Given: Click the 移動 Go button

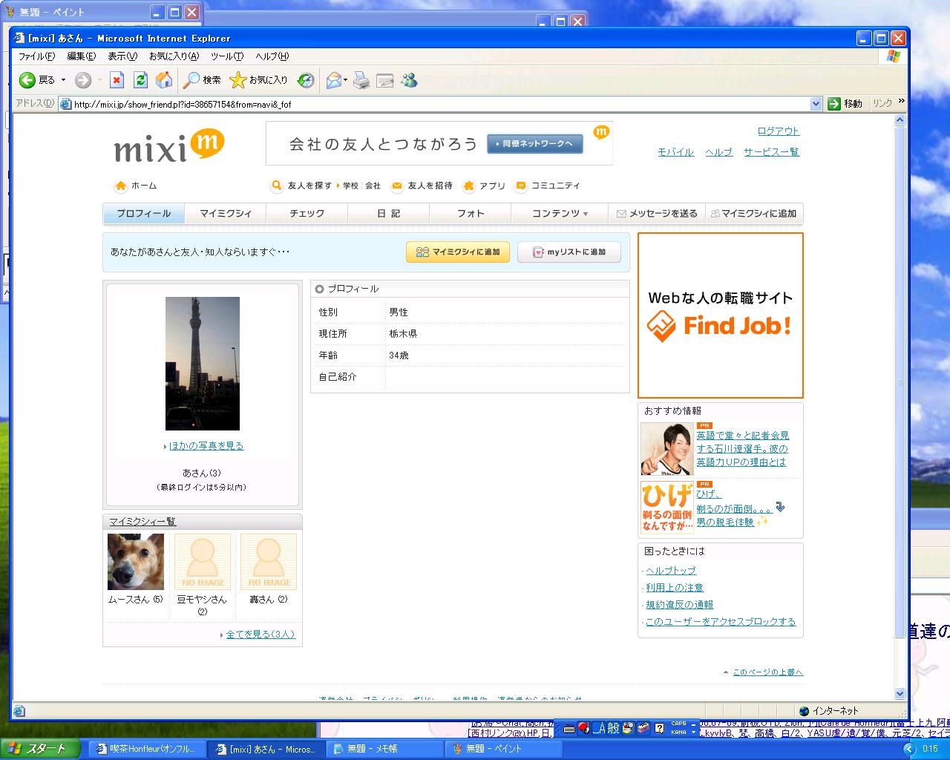Looking at the screenshot, I should coord(845,104).
